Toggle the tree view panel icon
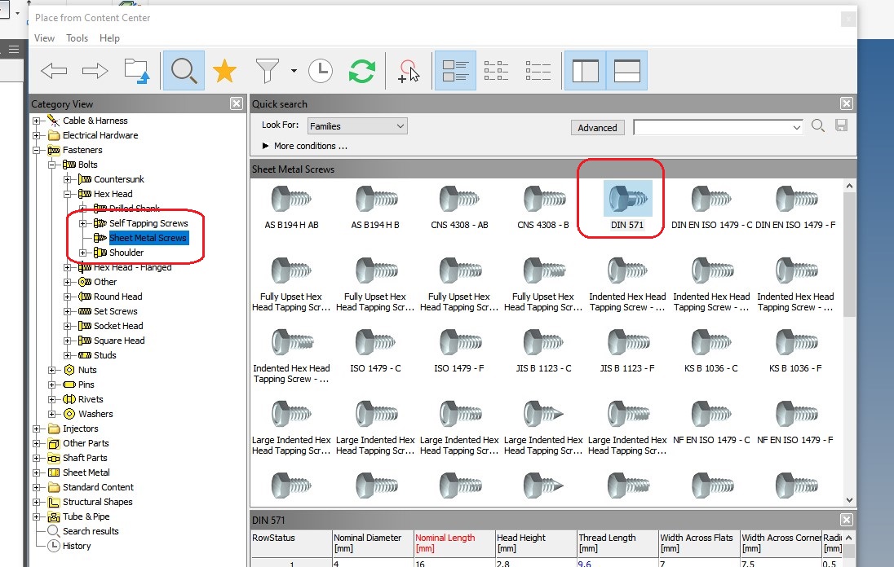This screenshot has width=894, height=567. click(586, 71)
